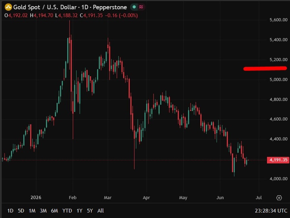
Task: Click the 4,800.00 price axis label
Action: pos(278,99)
